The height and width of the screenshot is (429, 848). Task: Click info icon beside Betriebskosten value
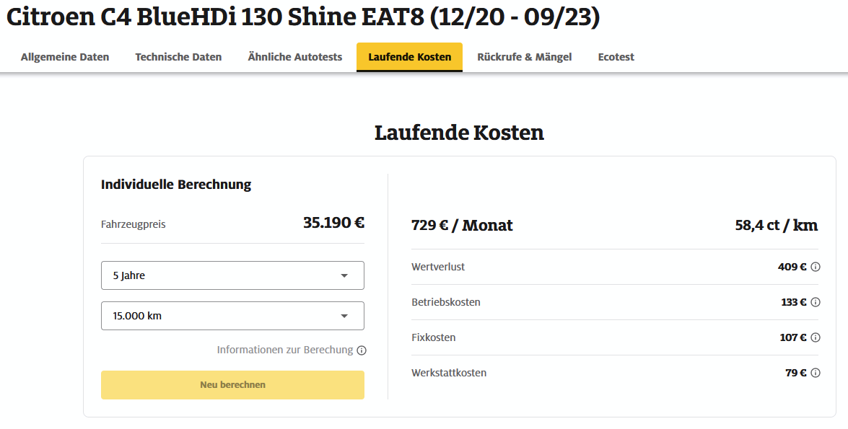[816, 302]
